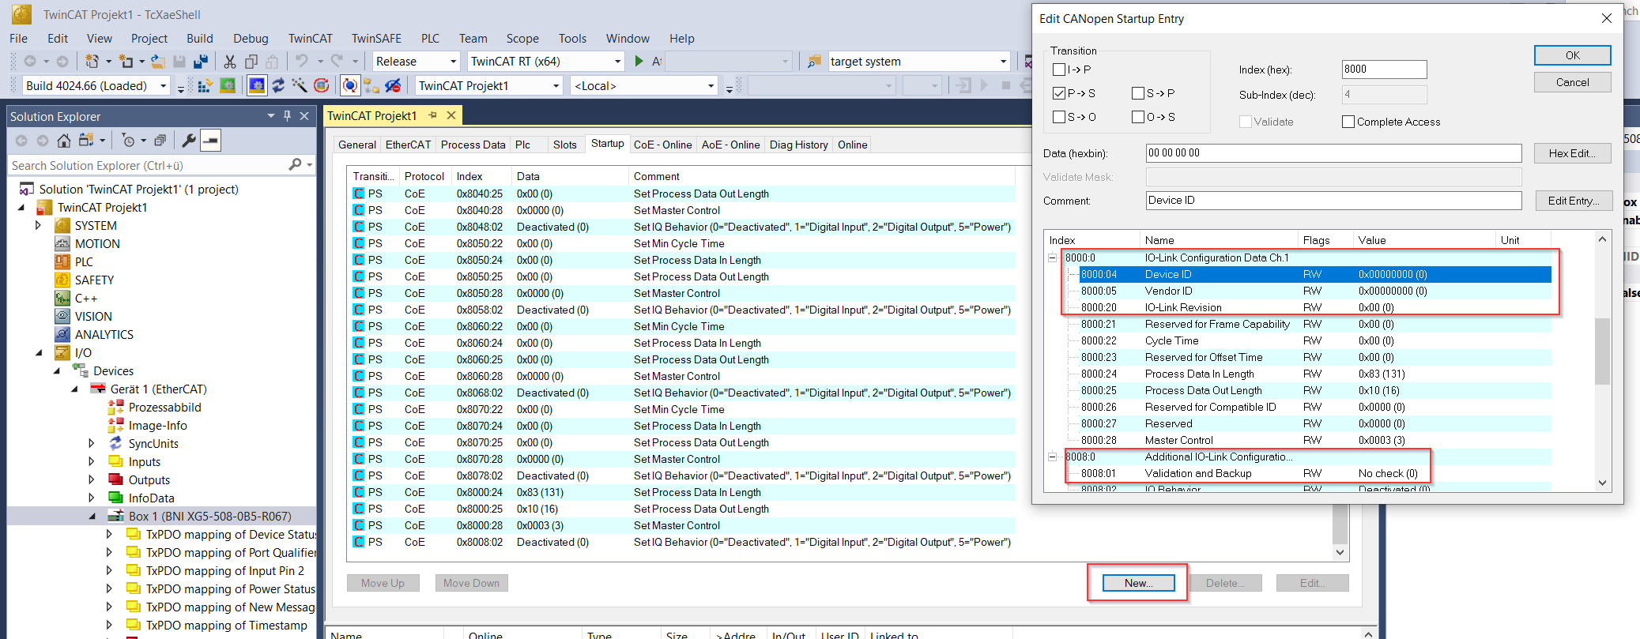Click the Copy toolbar icon
The width and height of the screenshot is (1640, 639).
coord(251,61)
